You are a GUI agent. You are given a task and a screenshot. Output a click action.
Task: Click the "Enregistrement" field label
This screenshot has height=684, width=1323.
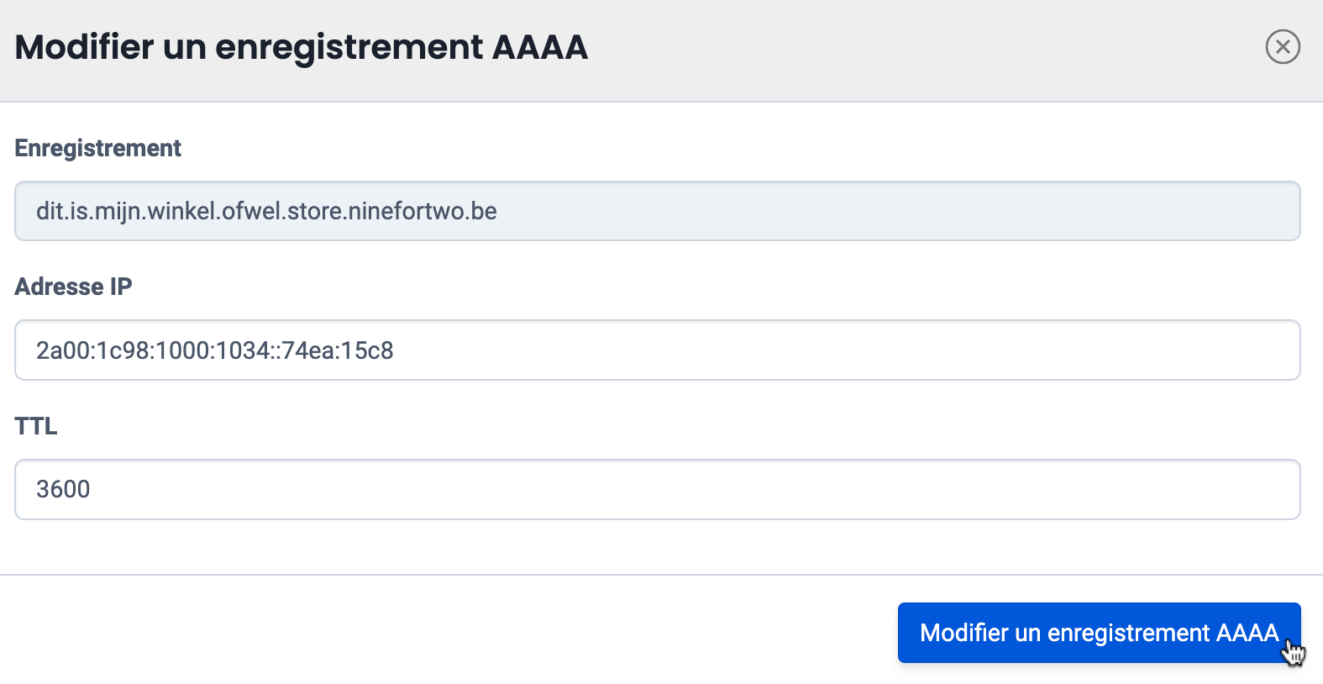(97, 148)
